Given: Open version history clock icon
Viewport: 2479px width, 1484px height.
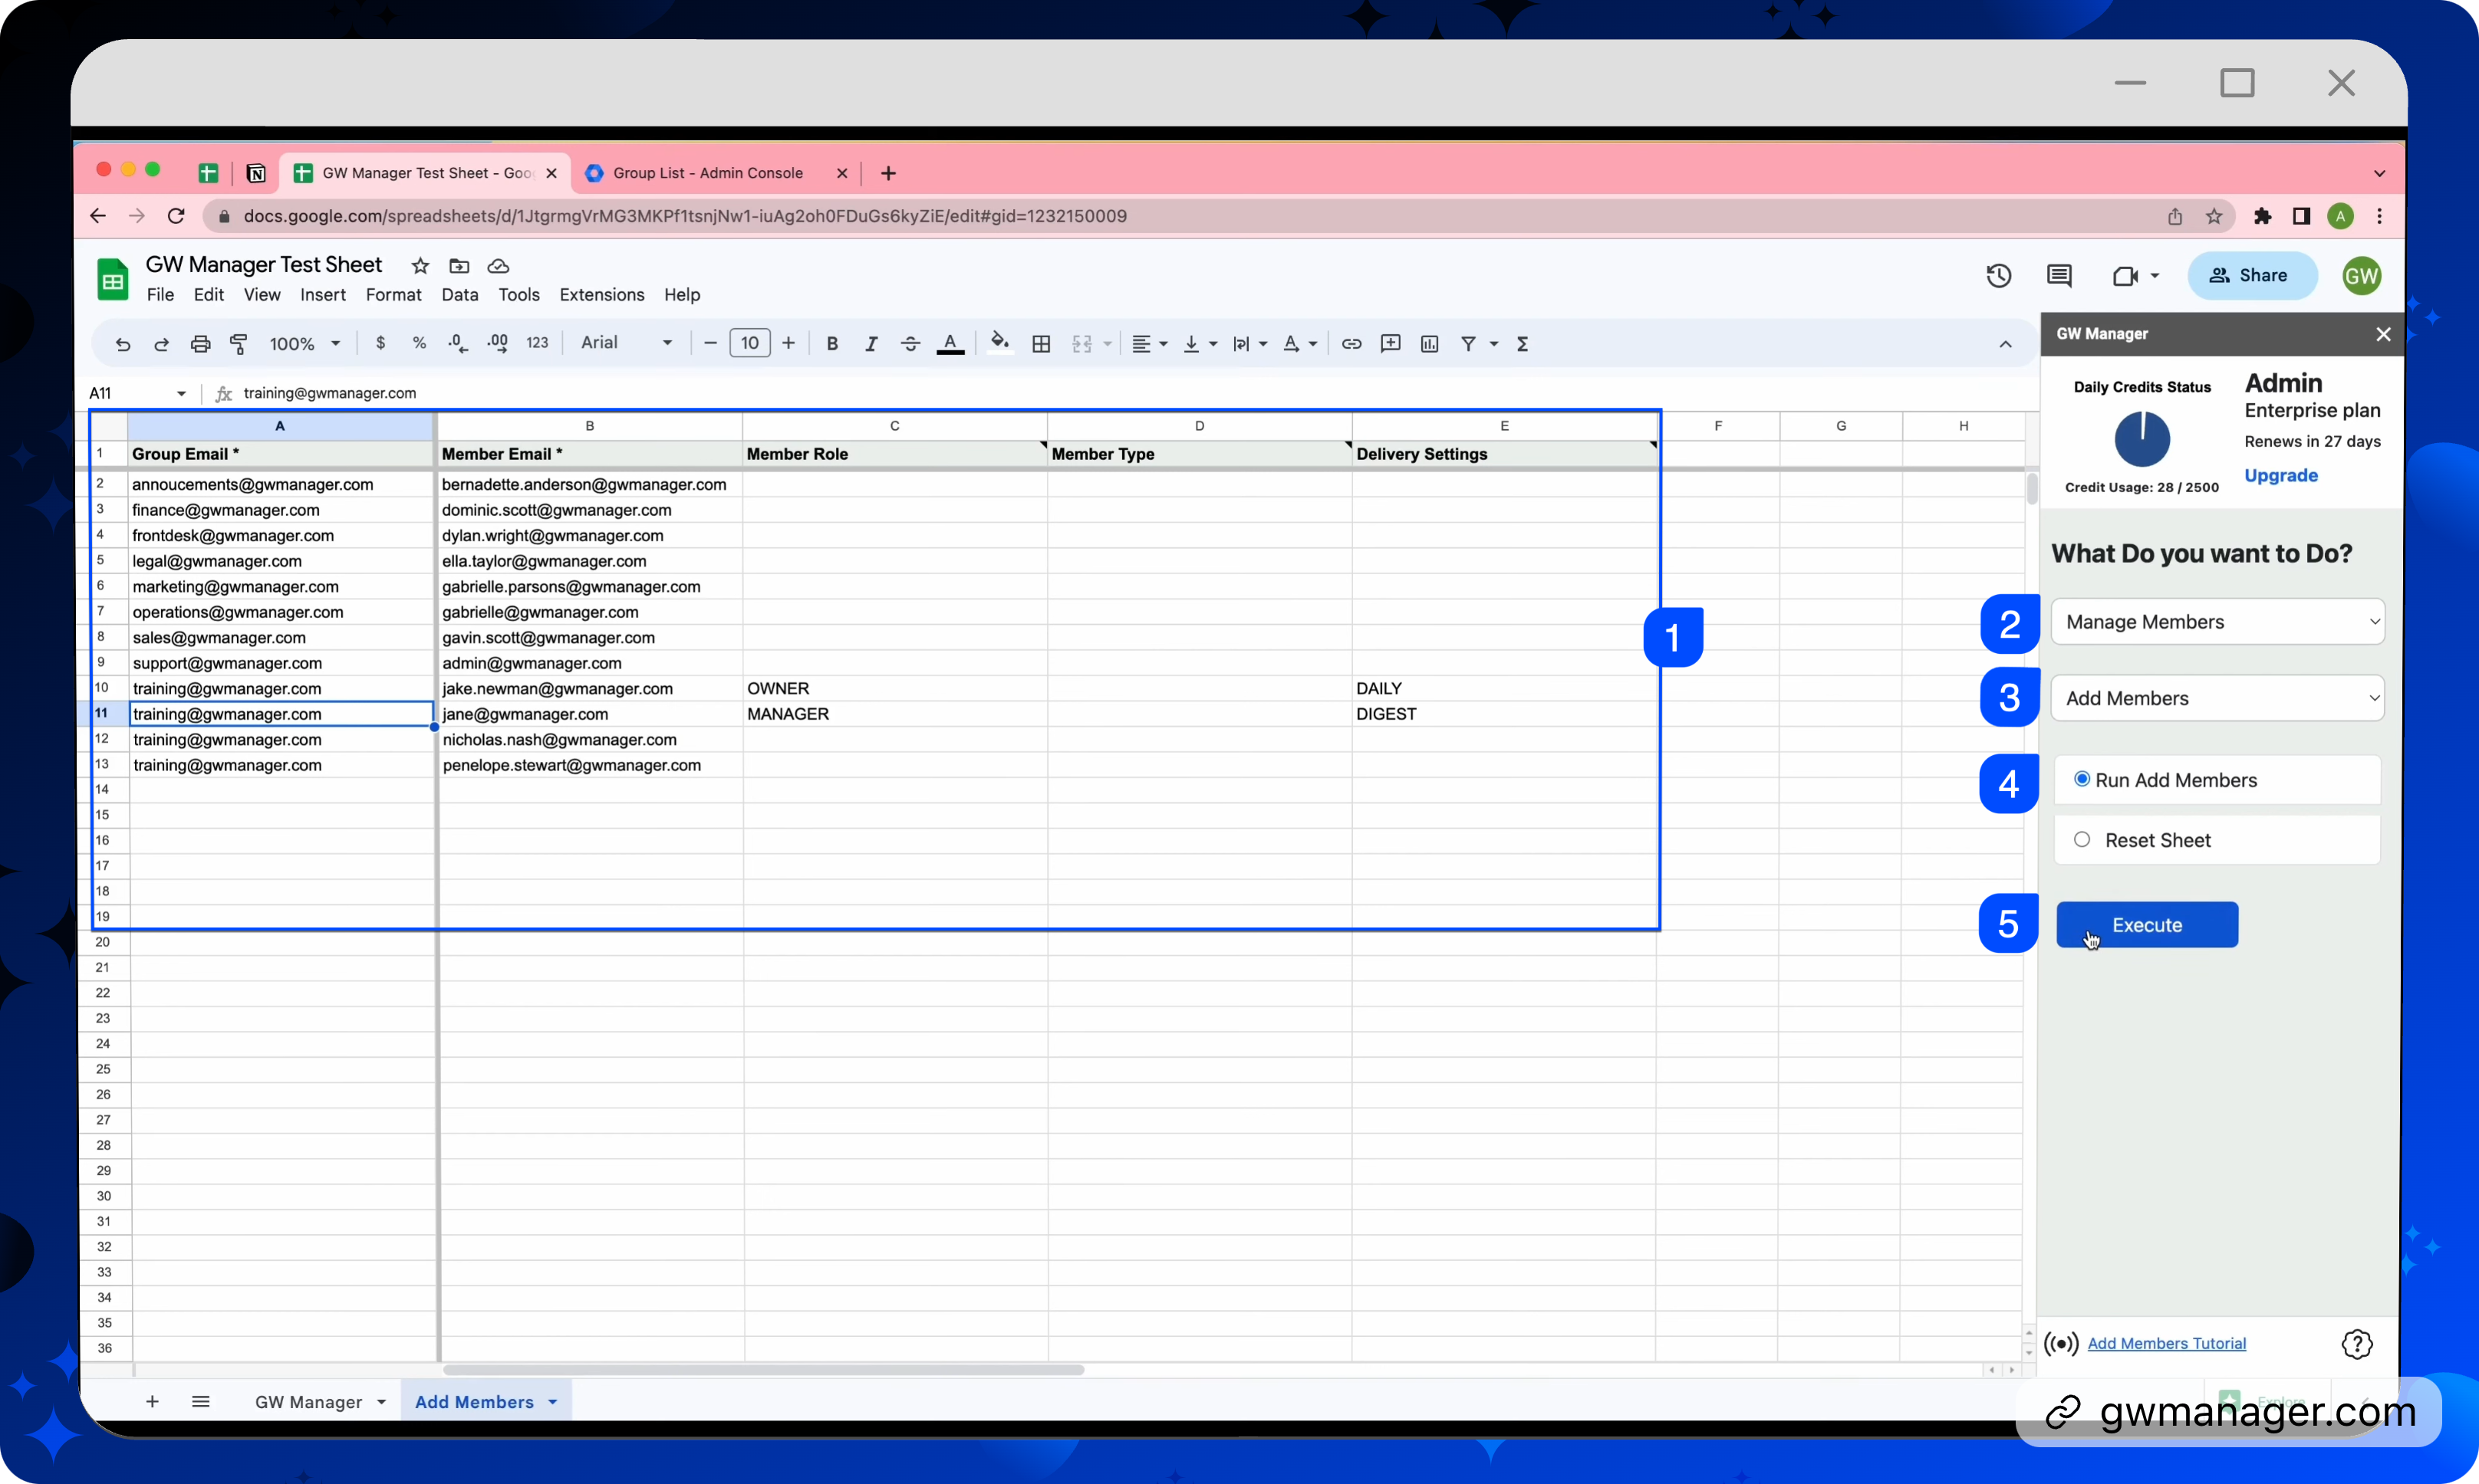Looking at the screenshot, I should pos(1998,275).
